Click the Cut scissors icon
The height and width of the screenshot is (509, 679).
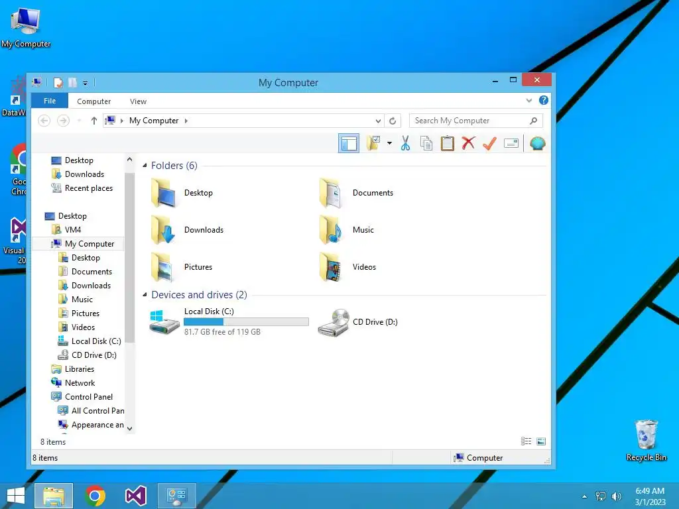(405, 143)
